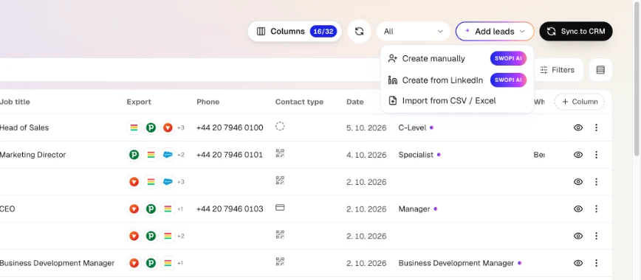Click the Salesforce cloud icon for Marketing Director

click(x=168, y=155)
